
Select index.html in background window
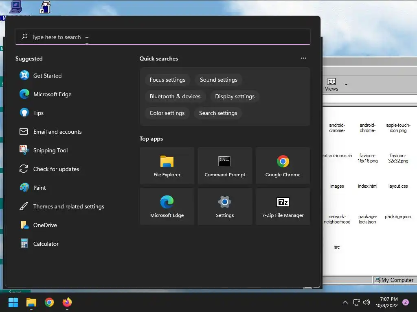coord(368,186)
